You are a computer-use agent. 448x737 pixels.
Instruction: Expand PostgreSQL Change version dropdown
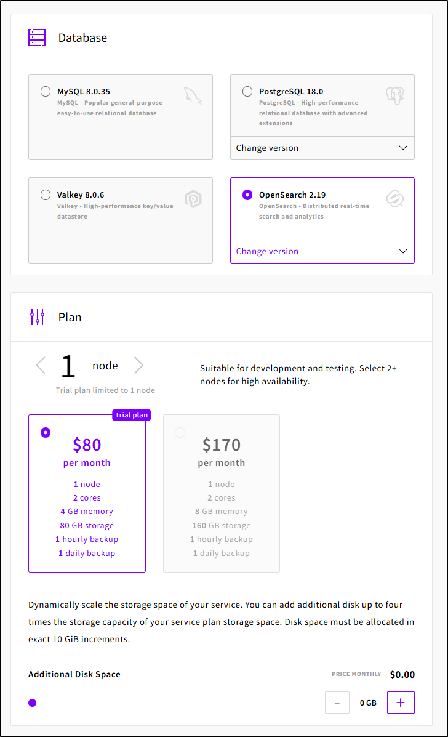(322, 148)
